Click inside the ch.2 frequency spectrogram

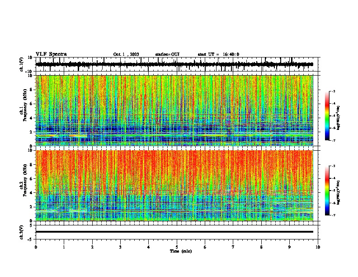pyautogui.click(x=174, y=186)
